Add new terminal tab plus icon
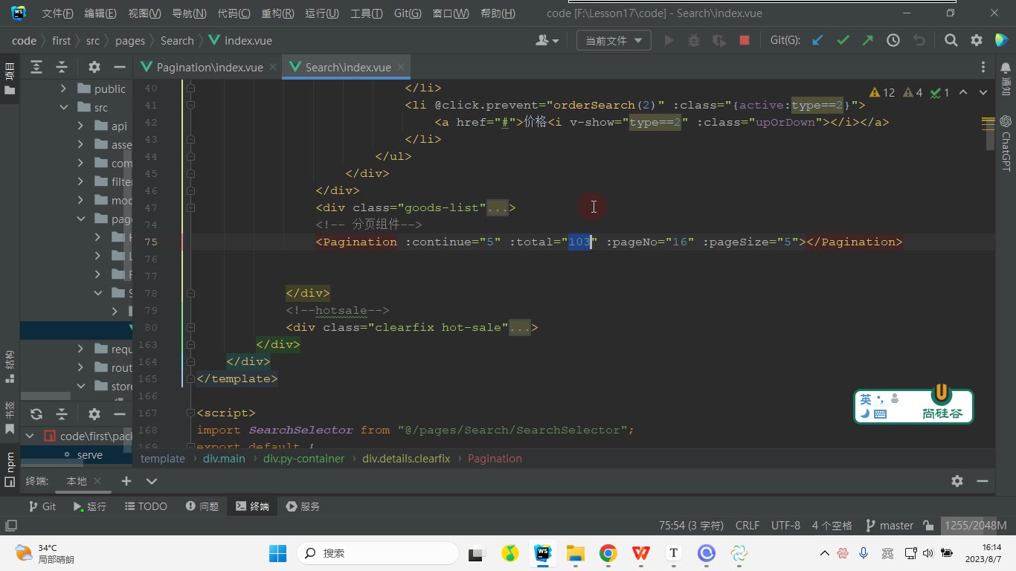The height and width of the screenshot is (571, 1016). point(126,481)
